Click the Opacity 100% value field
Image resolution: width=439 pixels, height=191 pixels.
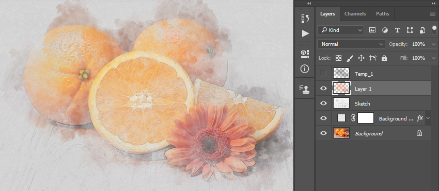coord(419,44)
